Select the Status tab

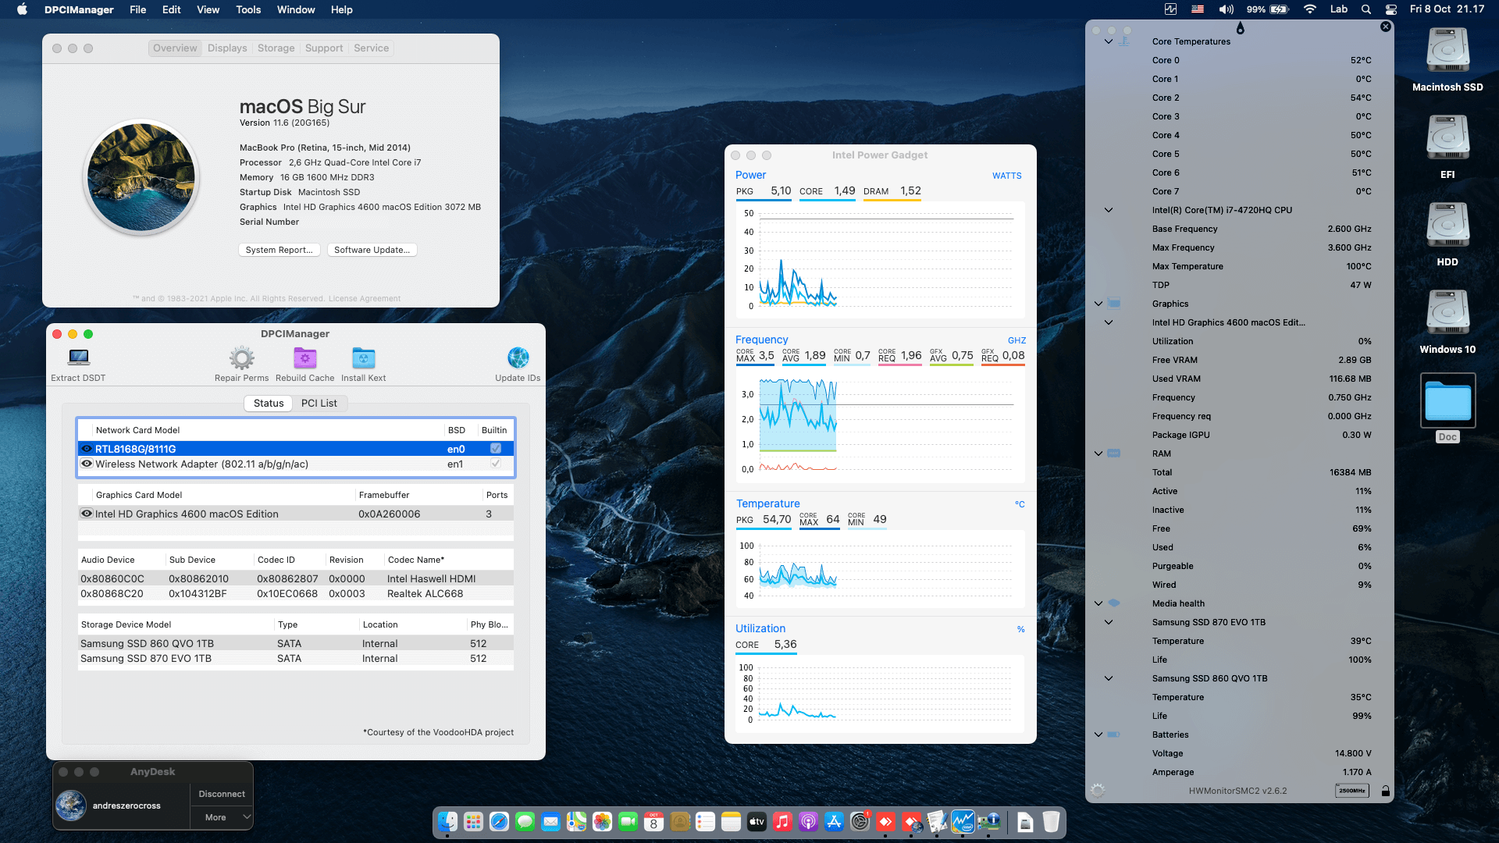(x=269, y=404)
